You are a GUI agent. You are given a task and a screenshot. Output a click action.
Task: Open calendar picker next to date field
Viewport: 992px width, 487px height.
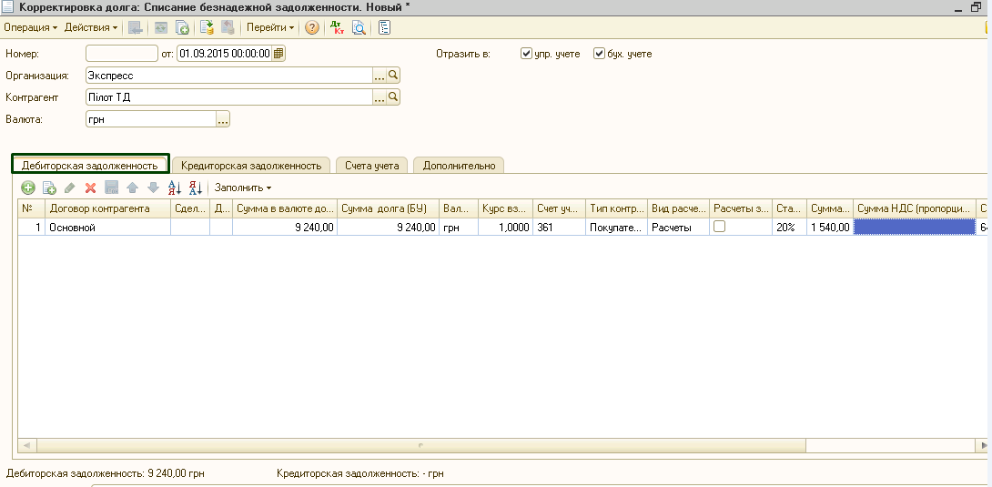278,54
